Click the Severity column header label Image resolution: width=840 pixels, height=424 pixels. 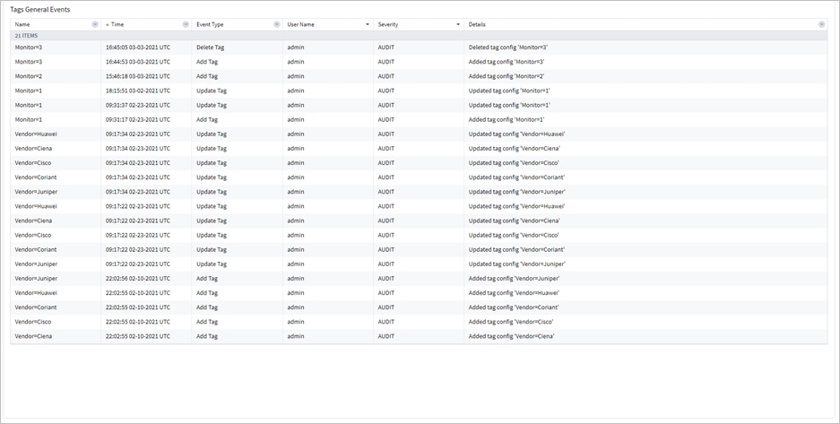pos(388,24)
